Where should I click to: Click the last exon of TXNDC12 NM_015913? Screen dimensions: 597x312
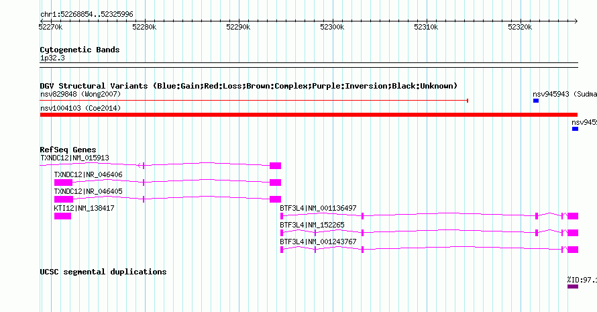(275, 166)
